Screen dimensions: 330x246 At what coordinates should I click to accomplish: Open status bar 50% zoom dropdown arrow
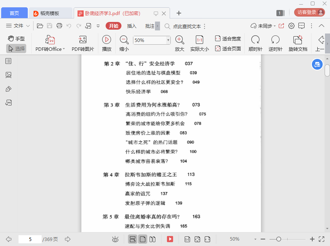point(255,239)
